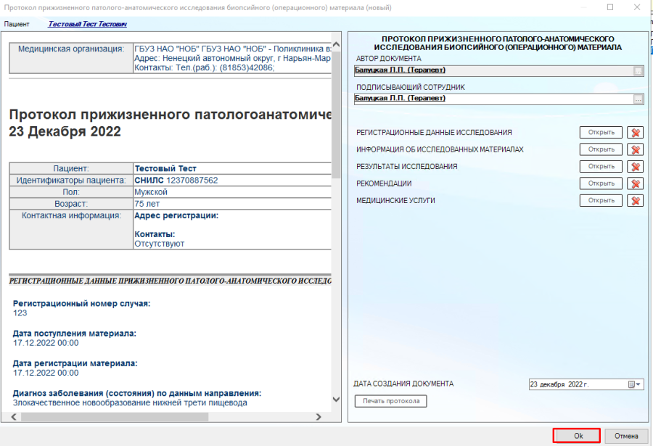653x446 pixels.
Task: Click the 17.12.2022 date under Дата поступления материала
Action: point(46,343)
